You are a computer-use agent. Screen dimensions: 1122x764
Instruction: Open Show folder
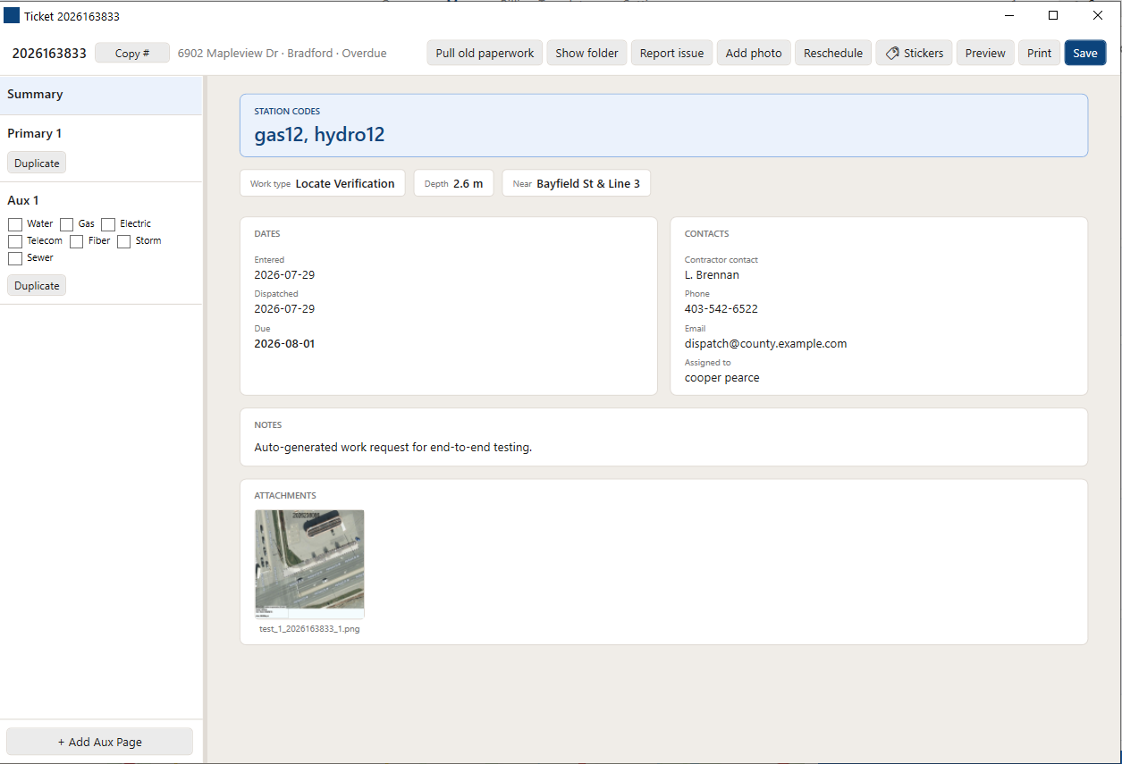(x=586, y=53)
